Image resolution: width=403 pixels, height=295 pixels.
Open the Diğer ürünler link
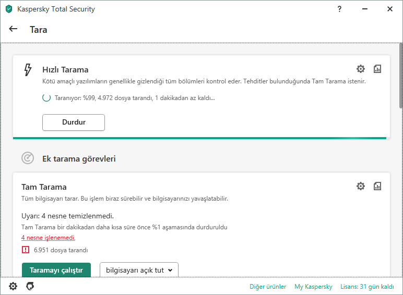(x=268, y=287)
